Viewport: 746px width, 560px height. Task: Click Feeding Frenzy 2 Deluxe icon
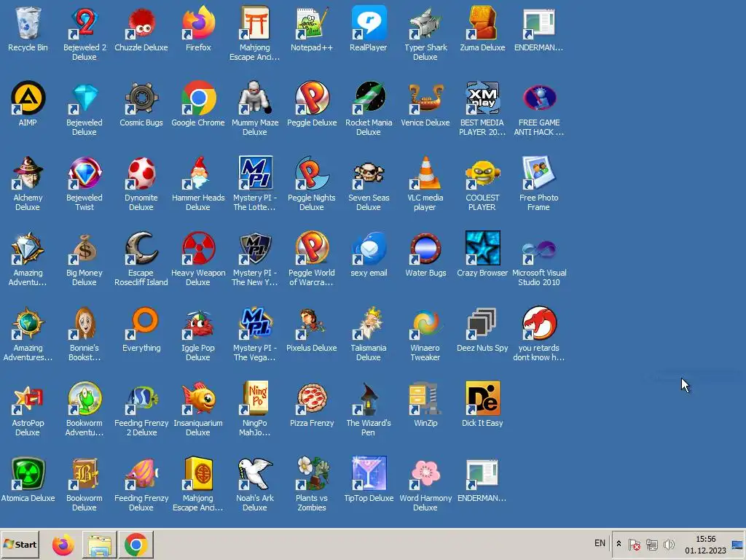(x=141, y=399)
